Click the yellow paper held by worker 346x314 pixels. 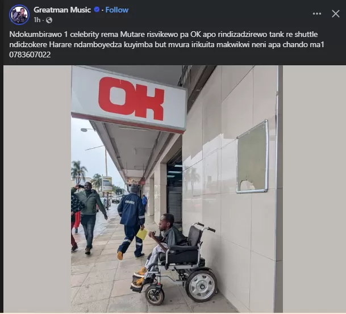pos(142,234)
